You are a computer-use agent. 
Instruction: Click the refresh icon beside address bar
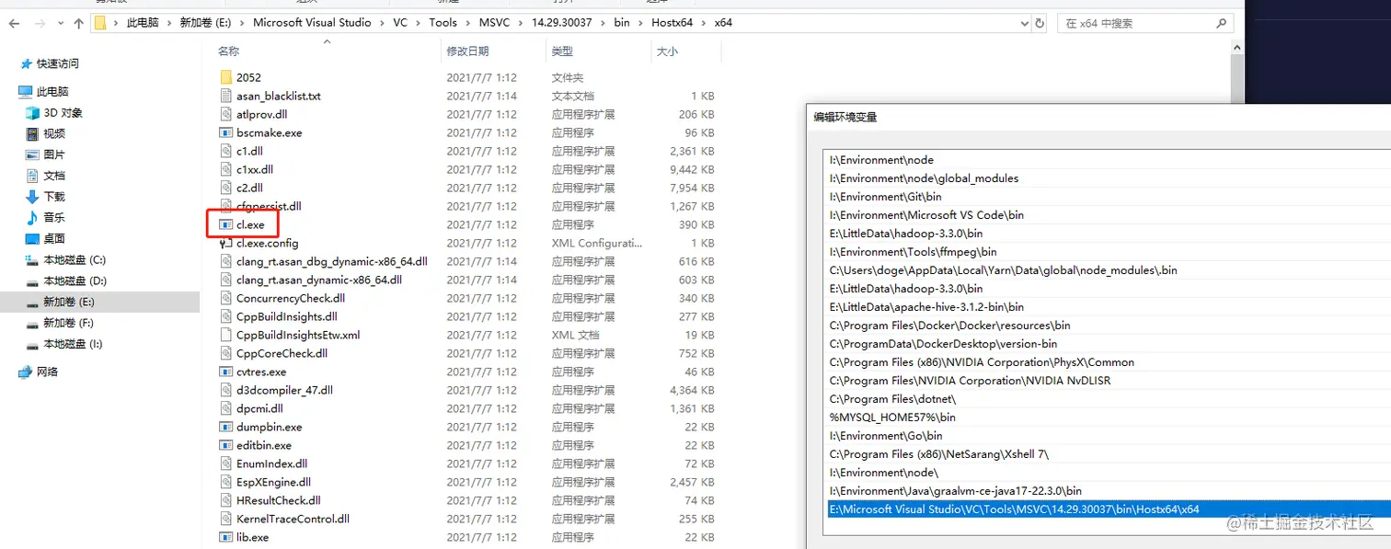click(x=1040, y=23)
